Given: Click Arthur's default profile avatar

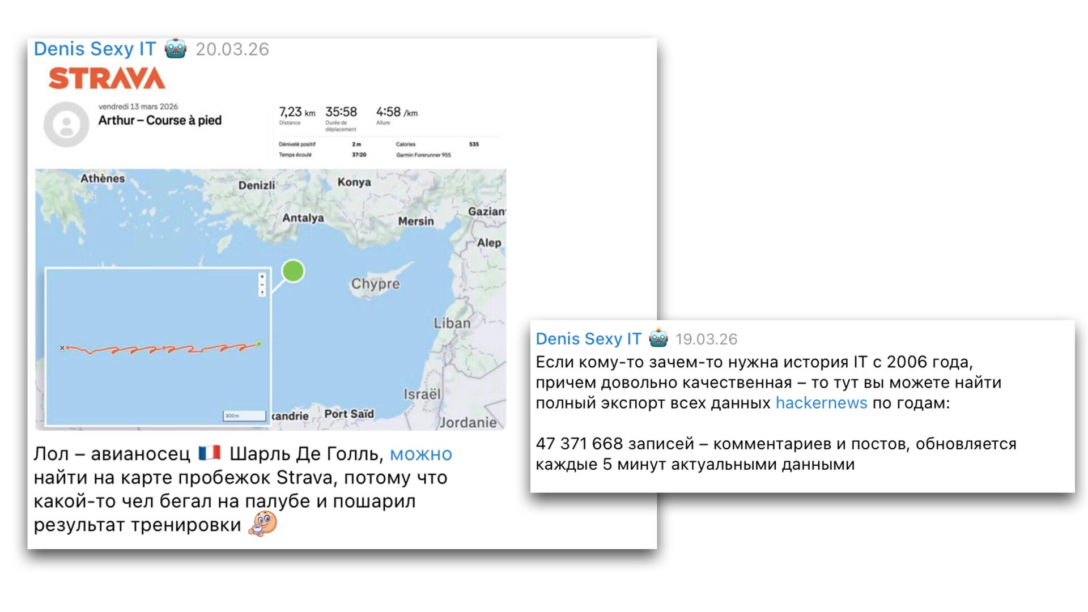Looking at the screenshot, I should (x=66, y=124).
